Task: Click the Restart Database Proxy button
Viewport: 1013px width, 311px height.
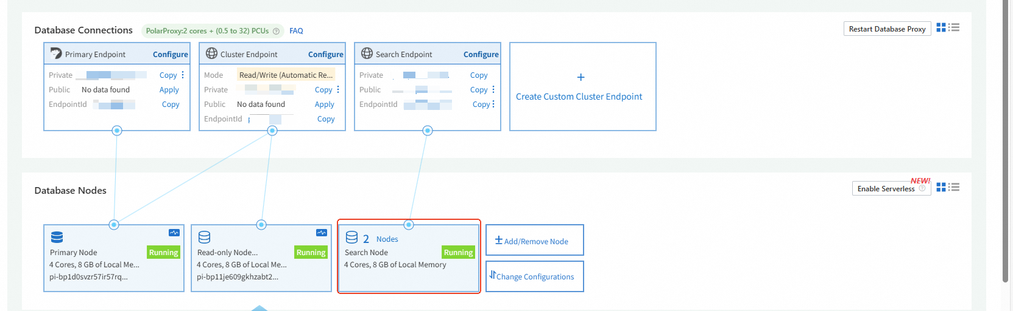Action: (887, 29)
